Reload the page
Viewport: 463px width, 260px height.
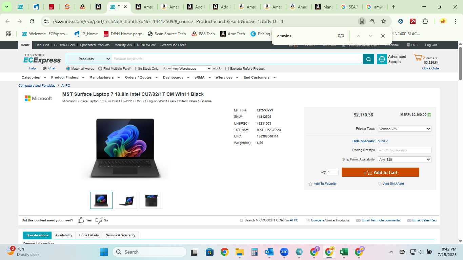pos(32,21)
